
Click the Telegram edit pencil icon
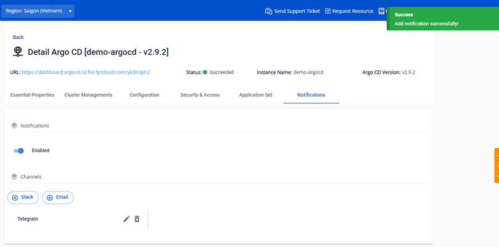[126, 219]
